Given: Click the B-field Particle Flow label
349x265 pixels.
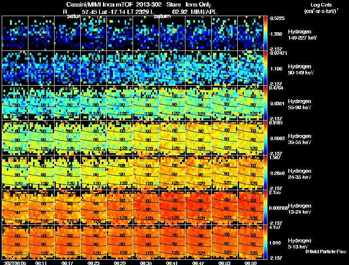Looking at the screenshot, I should point(326,252).
